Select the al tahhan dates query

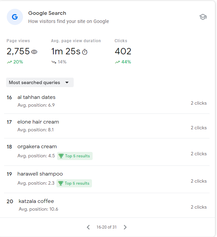click(x=37, y=97)
